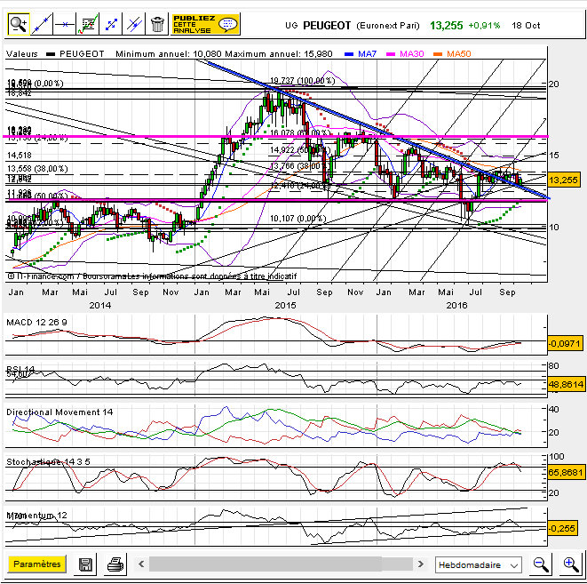Select the zoom magnifier tool

[19, 24]
